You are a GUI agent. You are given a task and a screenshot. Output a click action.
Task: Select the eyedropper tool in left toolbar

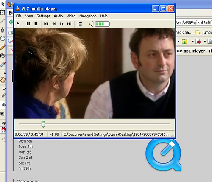3,64
